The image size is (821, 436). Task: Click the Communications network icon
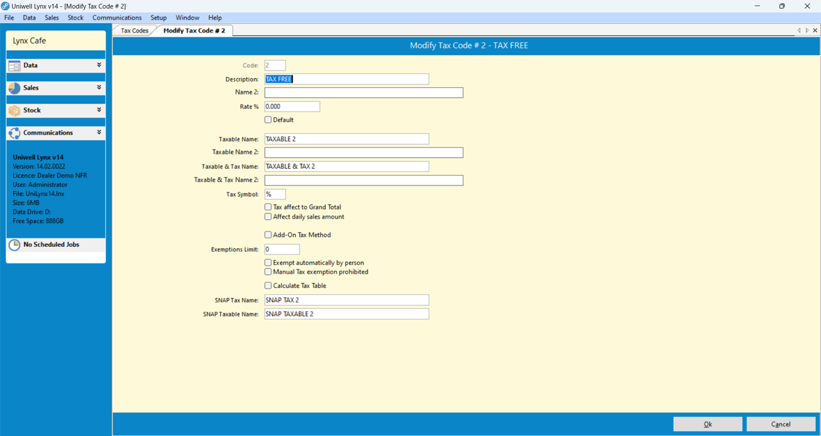14,133
